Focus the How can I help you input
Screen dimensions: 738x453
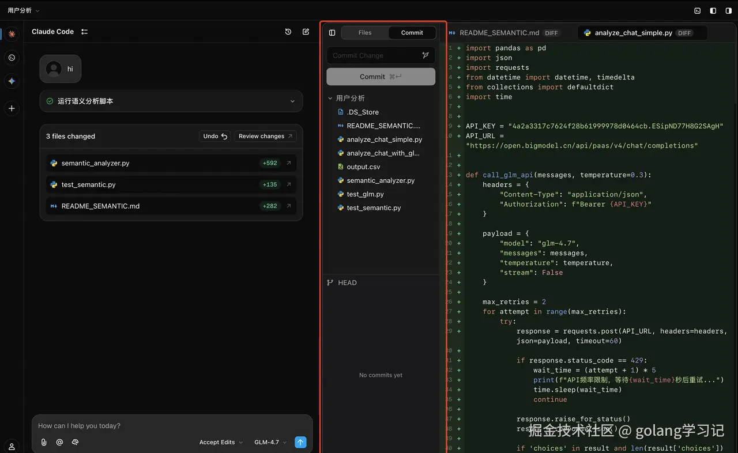click(172, 426)
